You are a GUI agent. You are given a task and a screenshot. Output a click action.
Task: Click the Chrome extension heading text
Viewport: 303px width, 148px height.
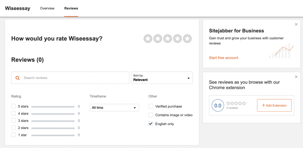tap(244, 85)
